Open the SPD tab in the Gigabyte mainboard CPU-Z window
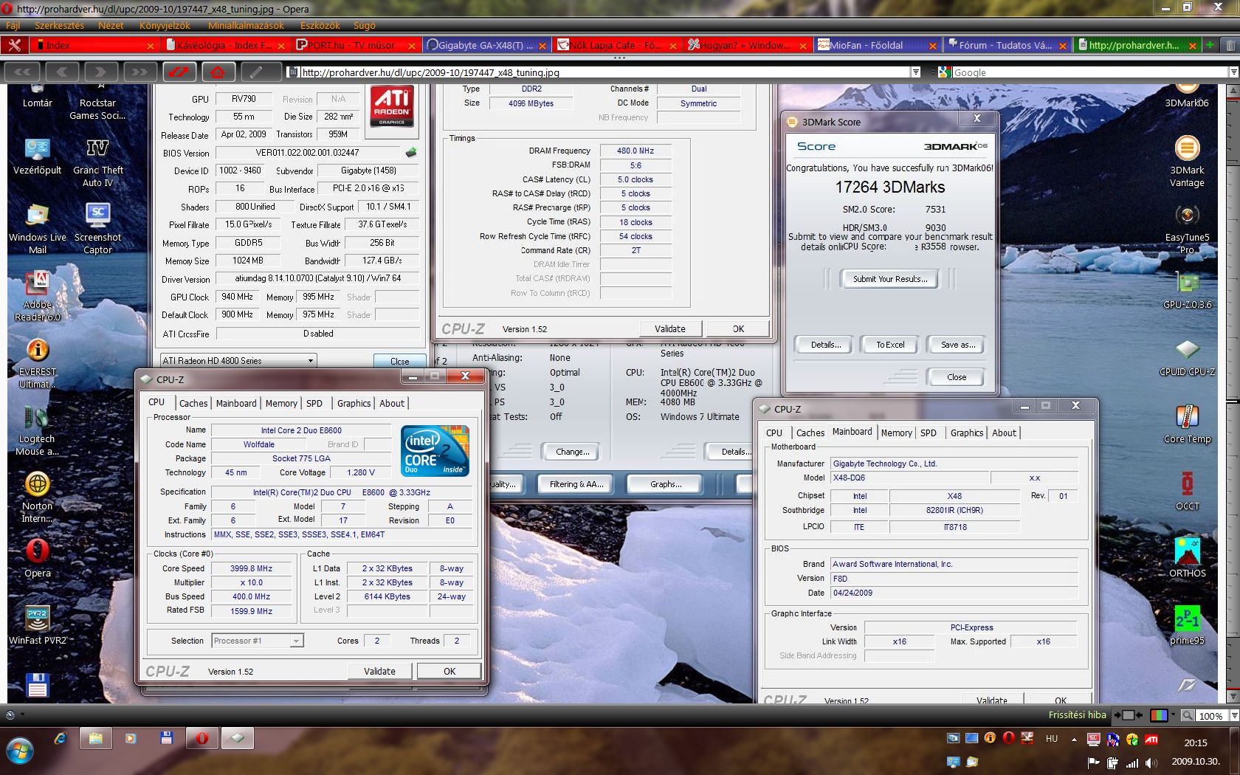 (x=929, y=433)
